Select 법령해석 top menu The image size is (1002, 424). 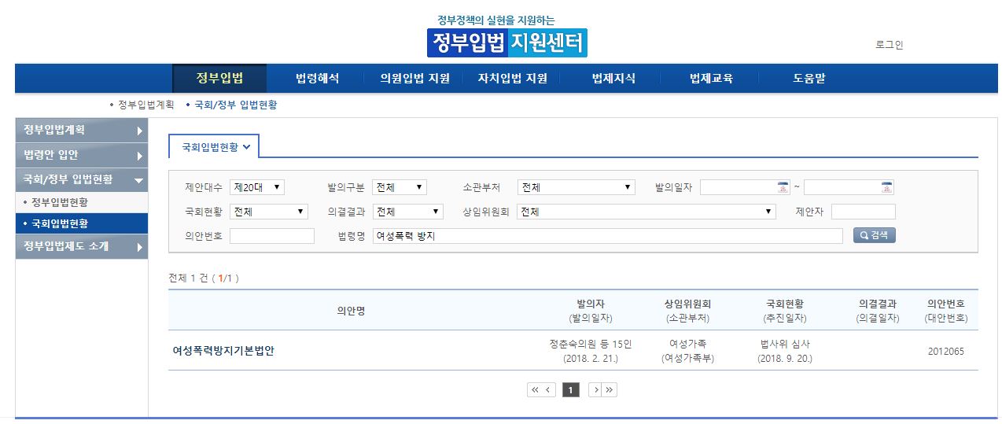(317, 78)
